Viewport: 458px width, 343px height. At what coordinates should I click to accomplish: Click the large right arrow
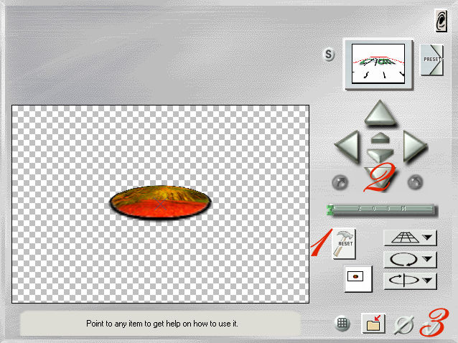pos(414,146)
